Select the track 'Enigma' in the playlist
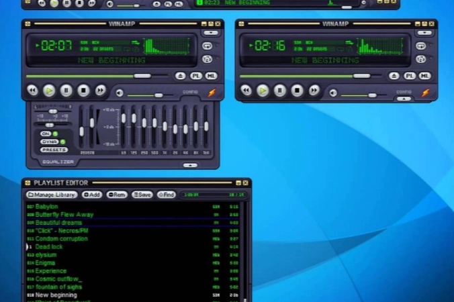 (46, 263)
